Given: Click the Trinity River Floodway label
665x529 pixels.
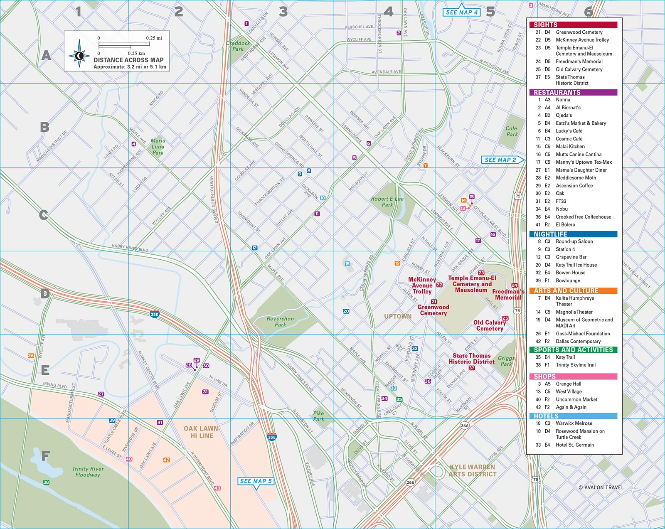Looking at the screenshot, I should coord(88,472).
